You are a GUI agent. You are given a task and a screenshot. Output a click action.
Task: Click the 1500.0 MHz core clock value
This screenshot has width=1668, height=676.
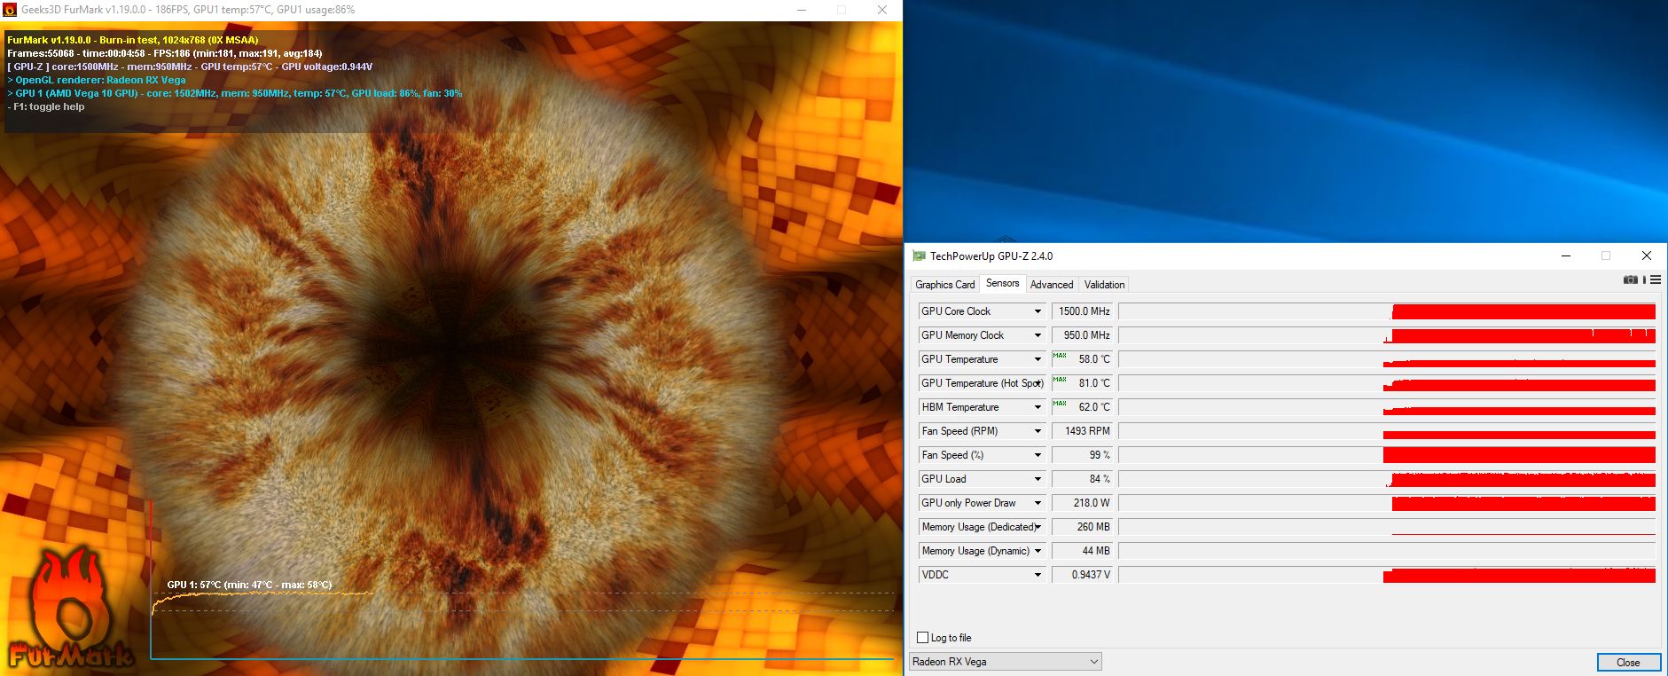[x=1083, y=311]
